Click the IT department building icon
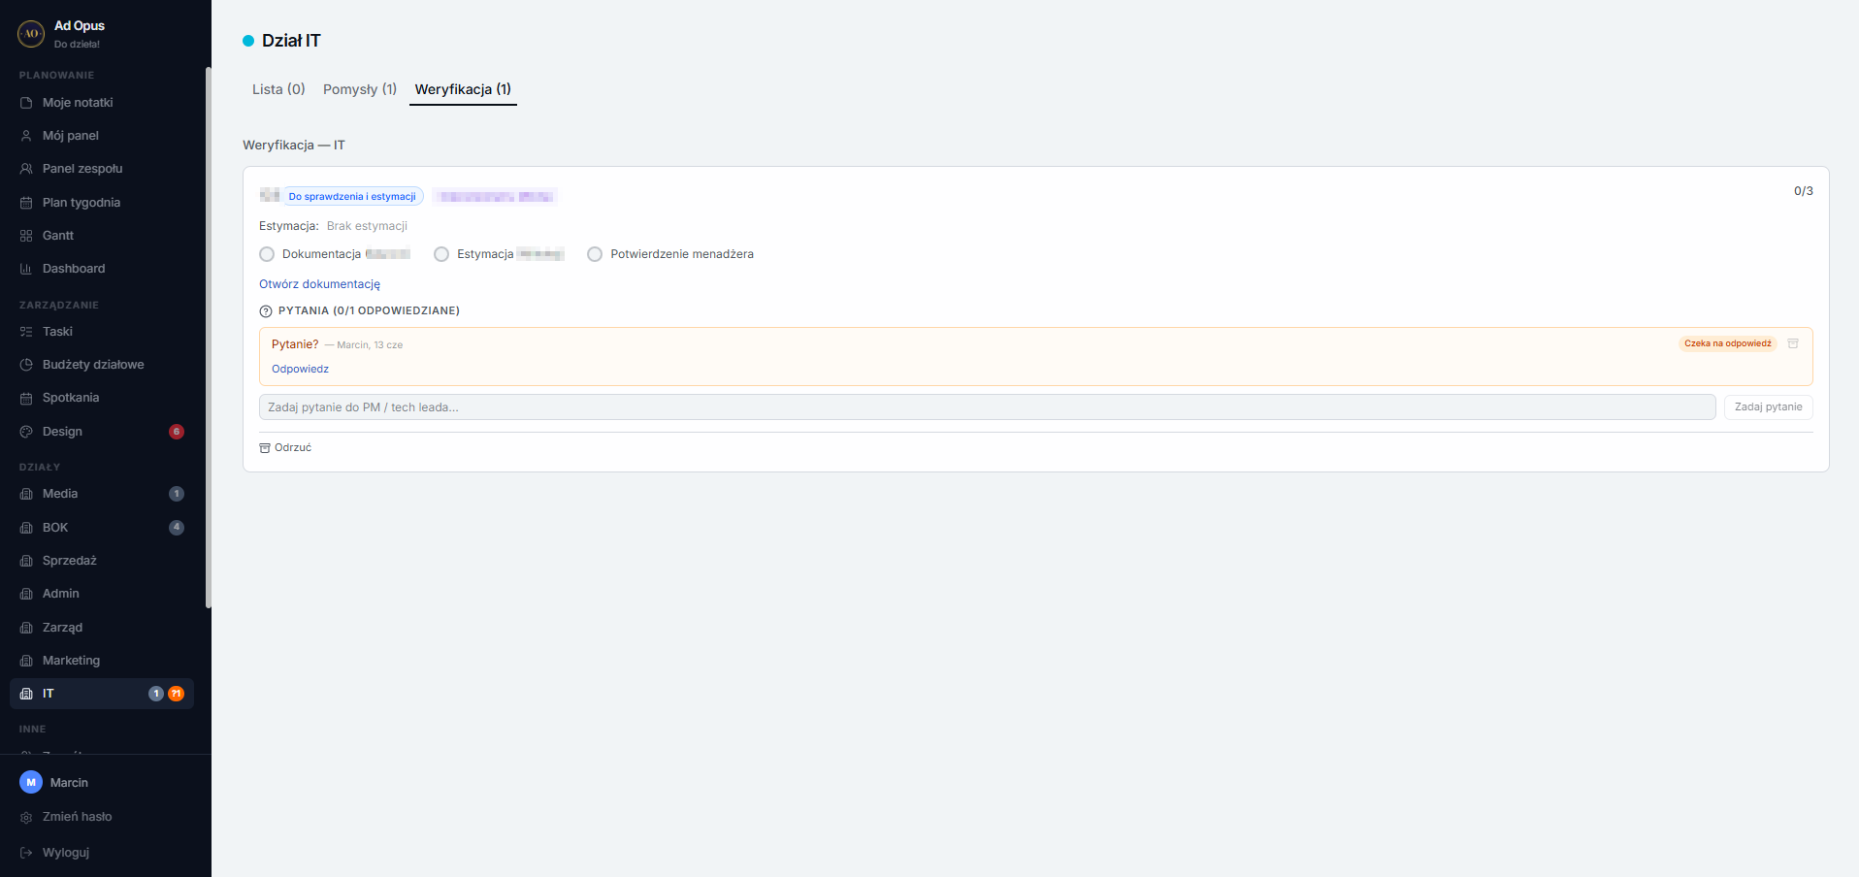The width and height of the screenshot is (1859, 877). [x=26, y=694]
